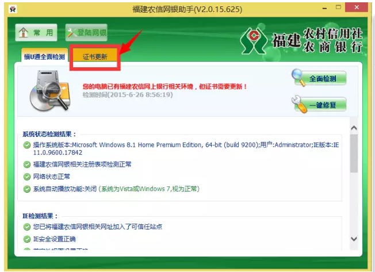The width and height of the screenshot is (375, 272).
Task: Click the vertical scrollbar thumb
Action: point(354,153)
